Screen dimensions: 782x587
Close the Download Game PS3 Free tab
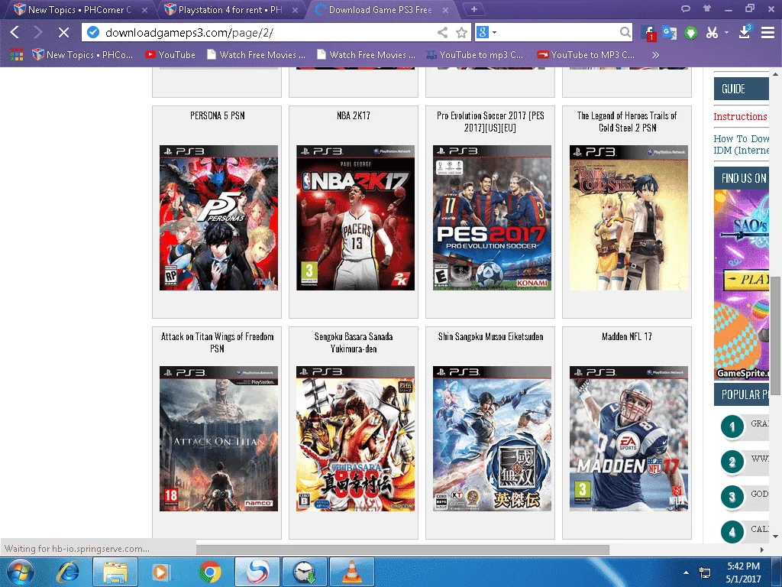click(445, 10)
